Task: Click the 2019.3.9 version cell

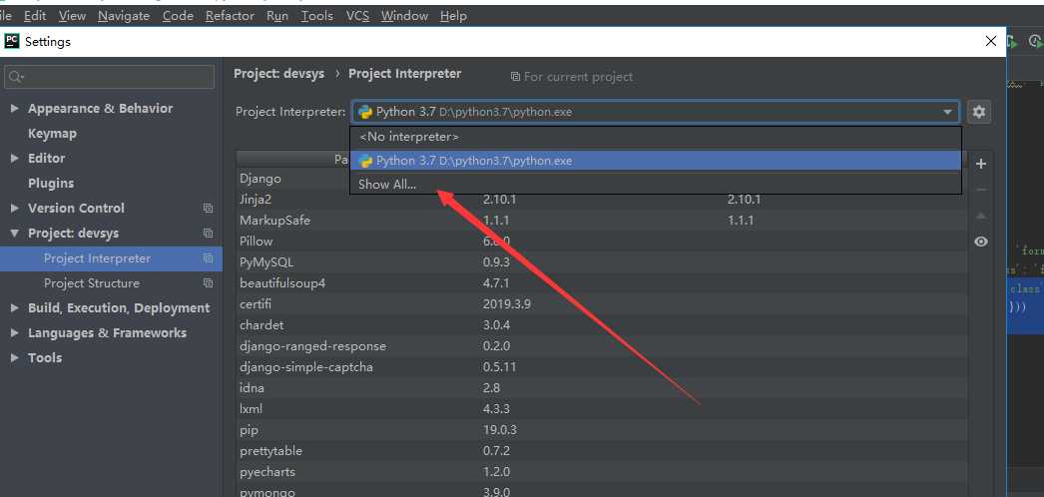Action: [x=507, y=304]
